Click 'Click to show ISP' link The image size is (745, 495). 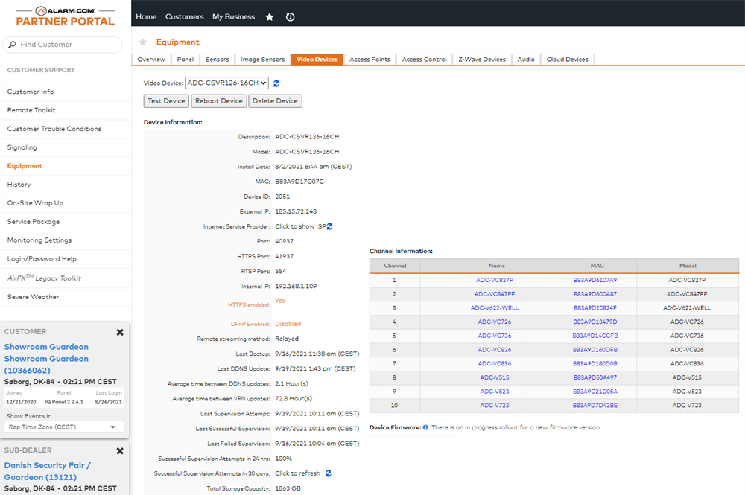point(300,226)
